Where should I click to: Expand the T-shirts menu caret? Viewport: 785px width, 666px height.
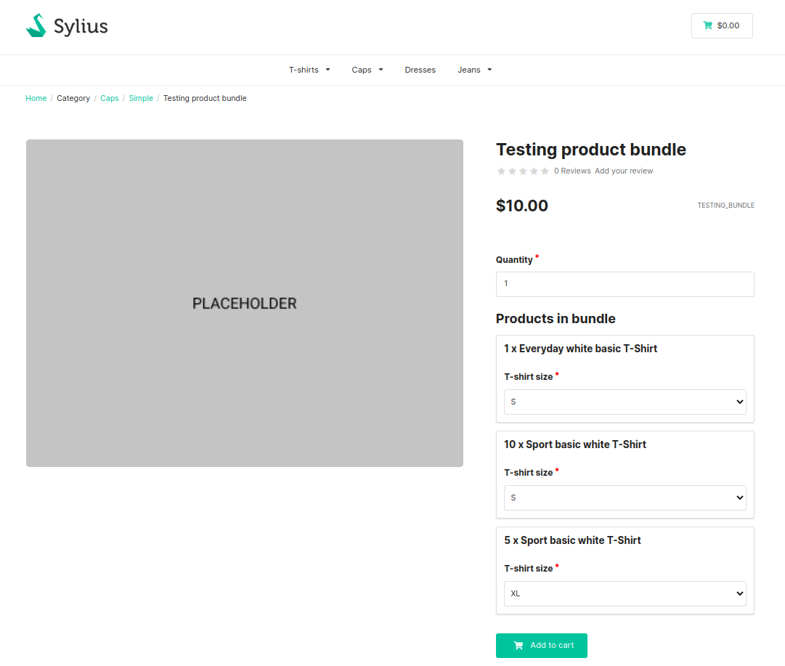[x=328, y=70]
